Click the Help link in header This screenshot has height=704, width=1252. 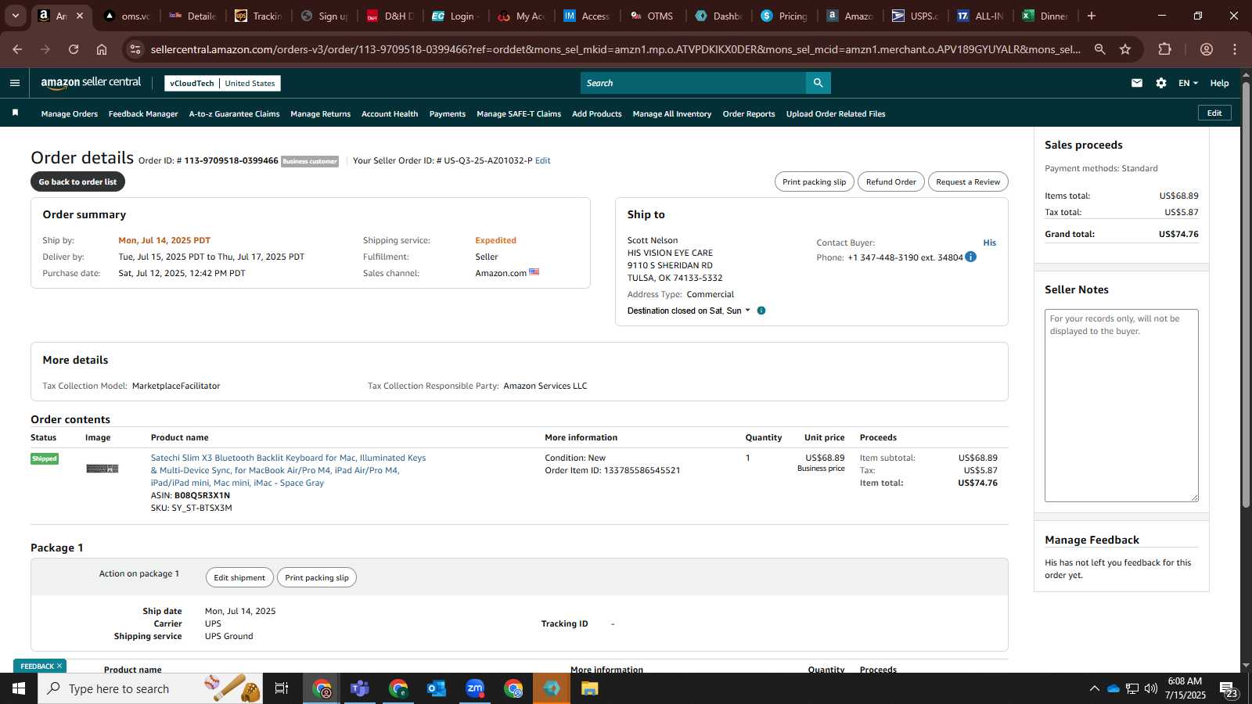1219,83
